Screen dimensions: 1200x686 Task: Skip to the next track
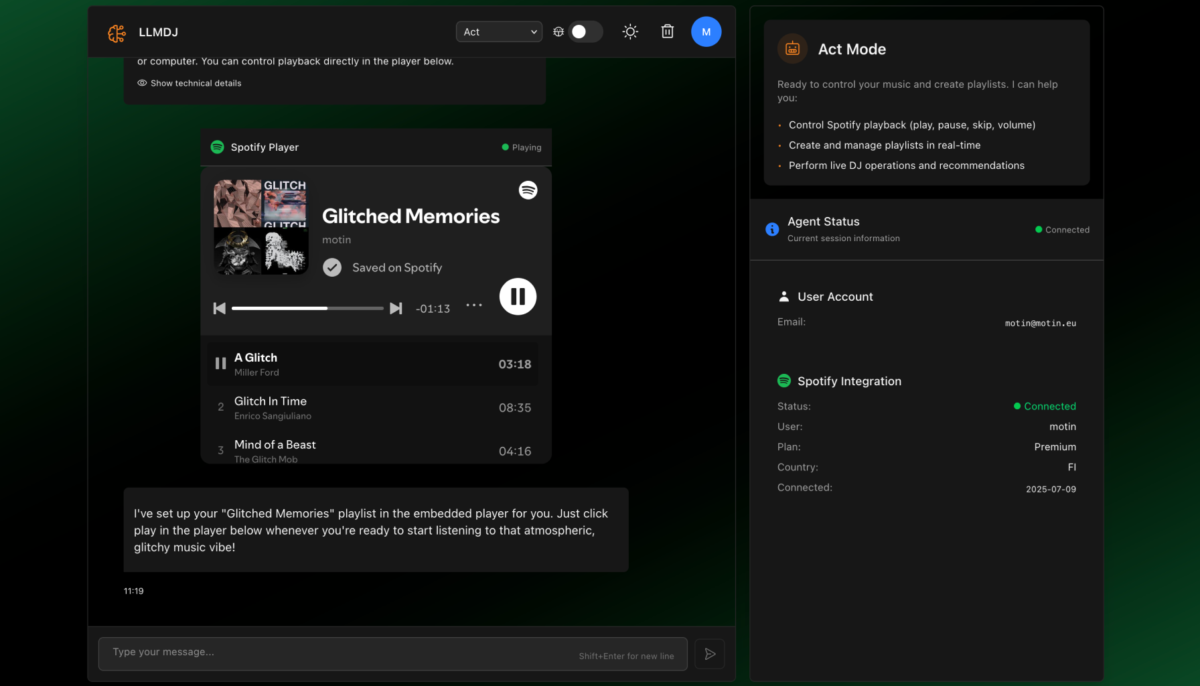coord(396,308)
